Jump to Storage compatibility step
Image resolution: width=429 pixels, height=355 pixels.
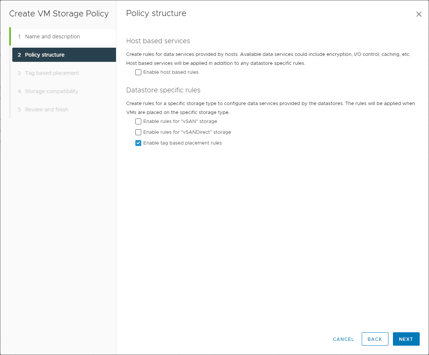(51, 91)
